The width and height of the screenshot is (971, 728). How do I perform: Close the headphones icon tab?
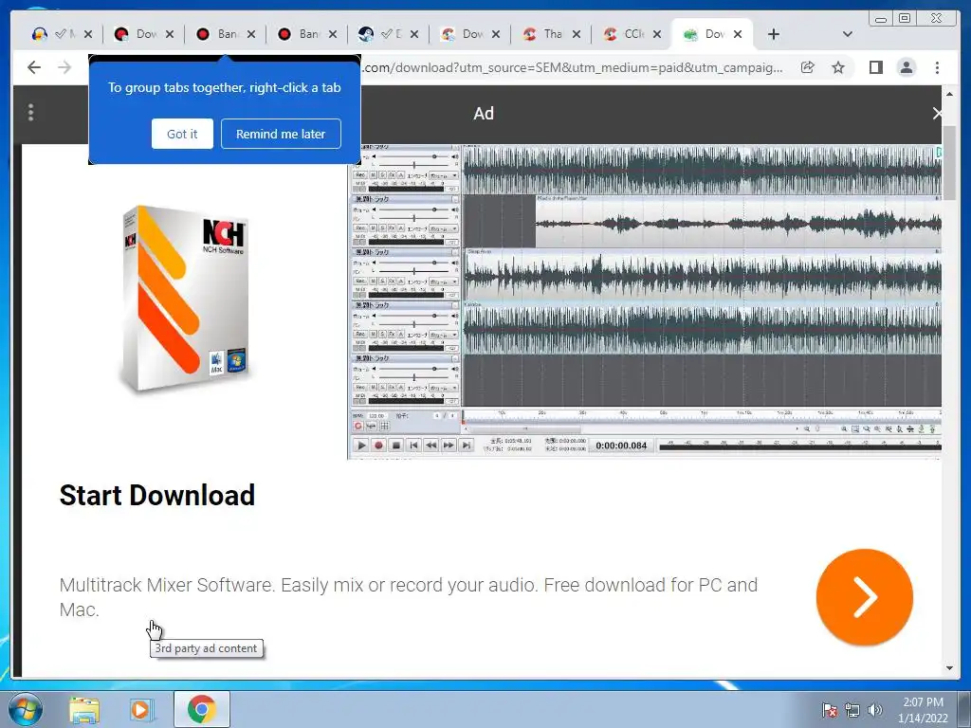pyautogui.click(x=88, y=34)
